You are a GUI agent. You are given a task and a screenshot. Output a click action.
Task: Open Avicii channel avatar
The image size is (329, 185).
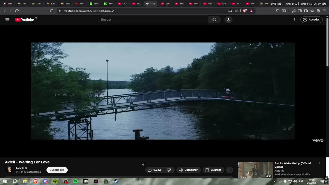9,170
